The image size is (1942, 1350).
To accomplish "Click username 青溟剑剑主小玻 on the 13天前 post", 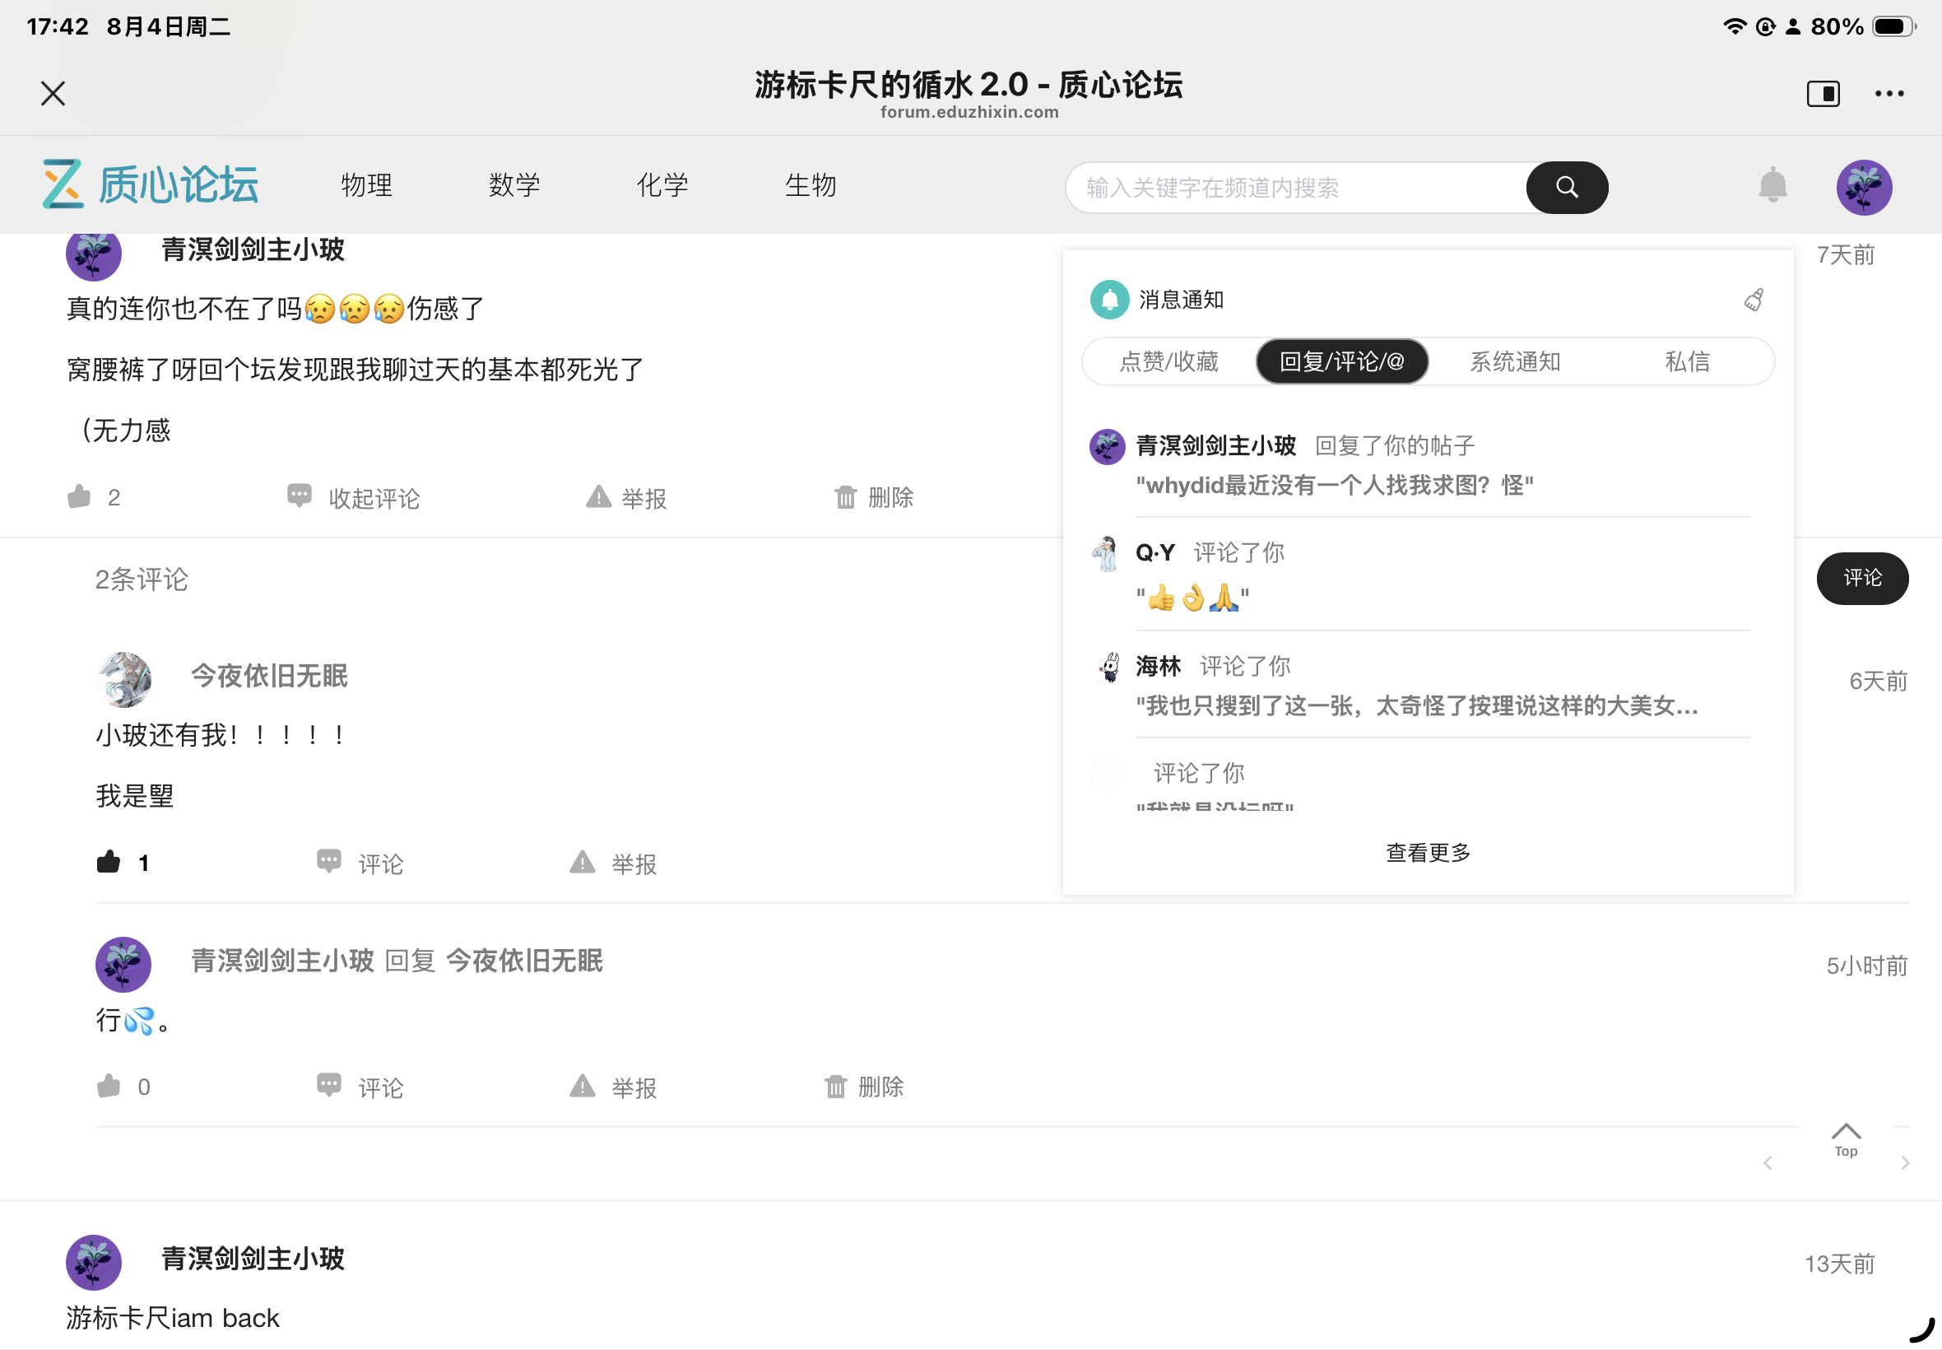I will 253,1259.
